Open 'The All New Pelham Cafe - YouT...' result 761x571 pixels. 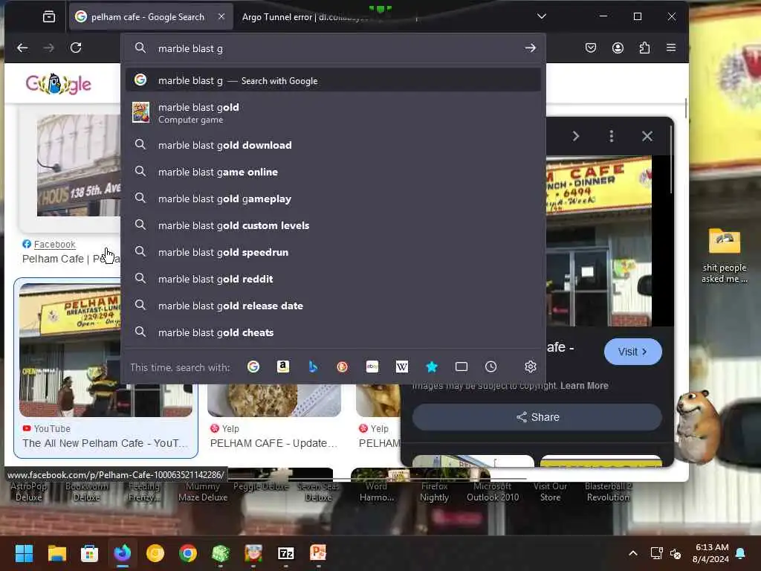click(x=105, y=443)
